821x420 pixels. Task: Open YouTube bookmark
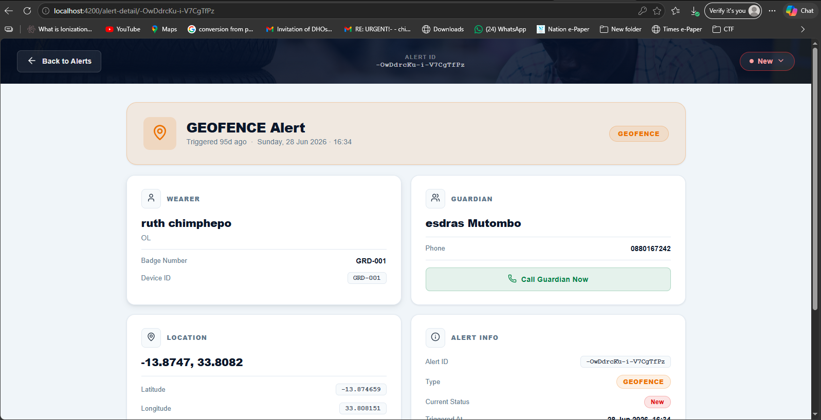tap(123, 29)
